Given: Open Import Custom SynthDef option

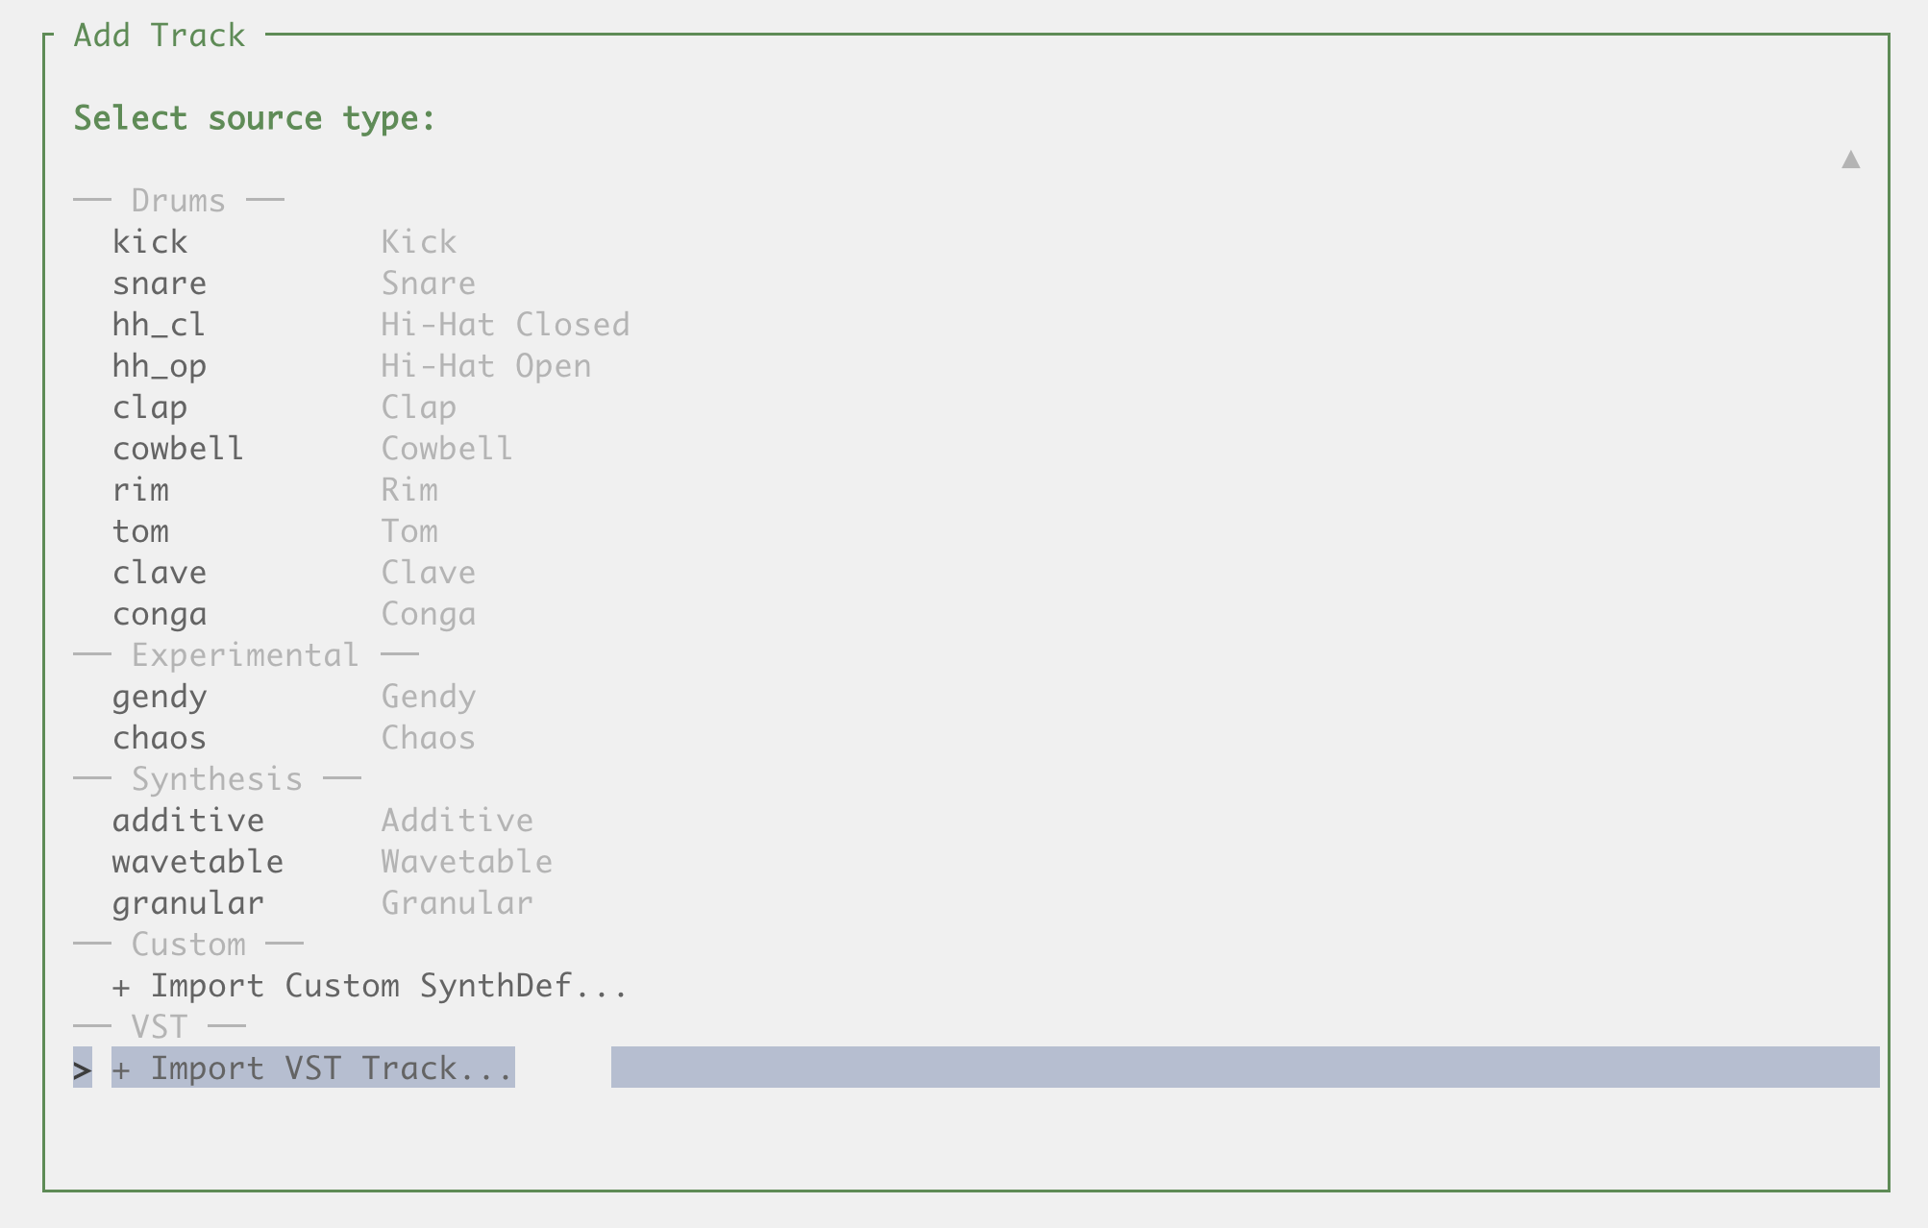Looking at the screenshot, I should tap(370, 986).
